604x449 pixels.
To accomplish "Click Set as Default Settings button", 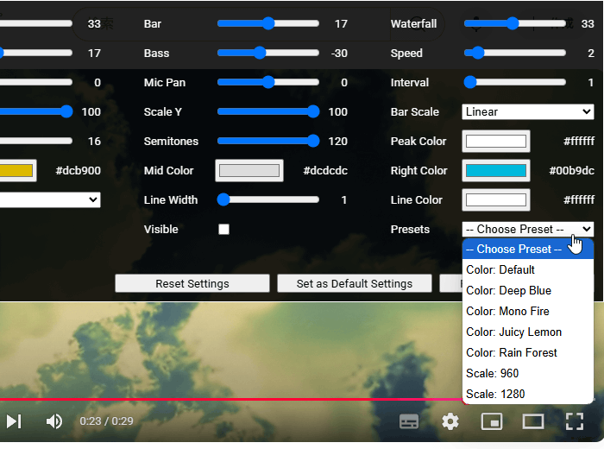I will [355, 284].
